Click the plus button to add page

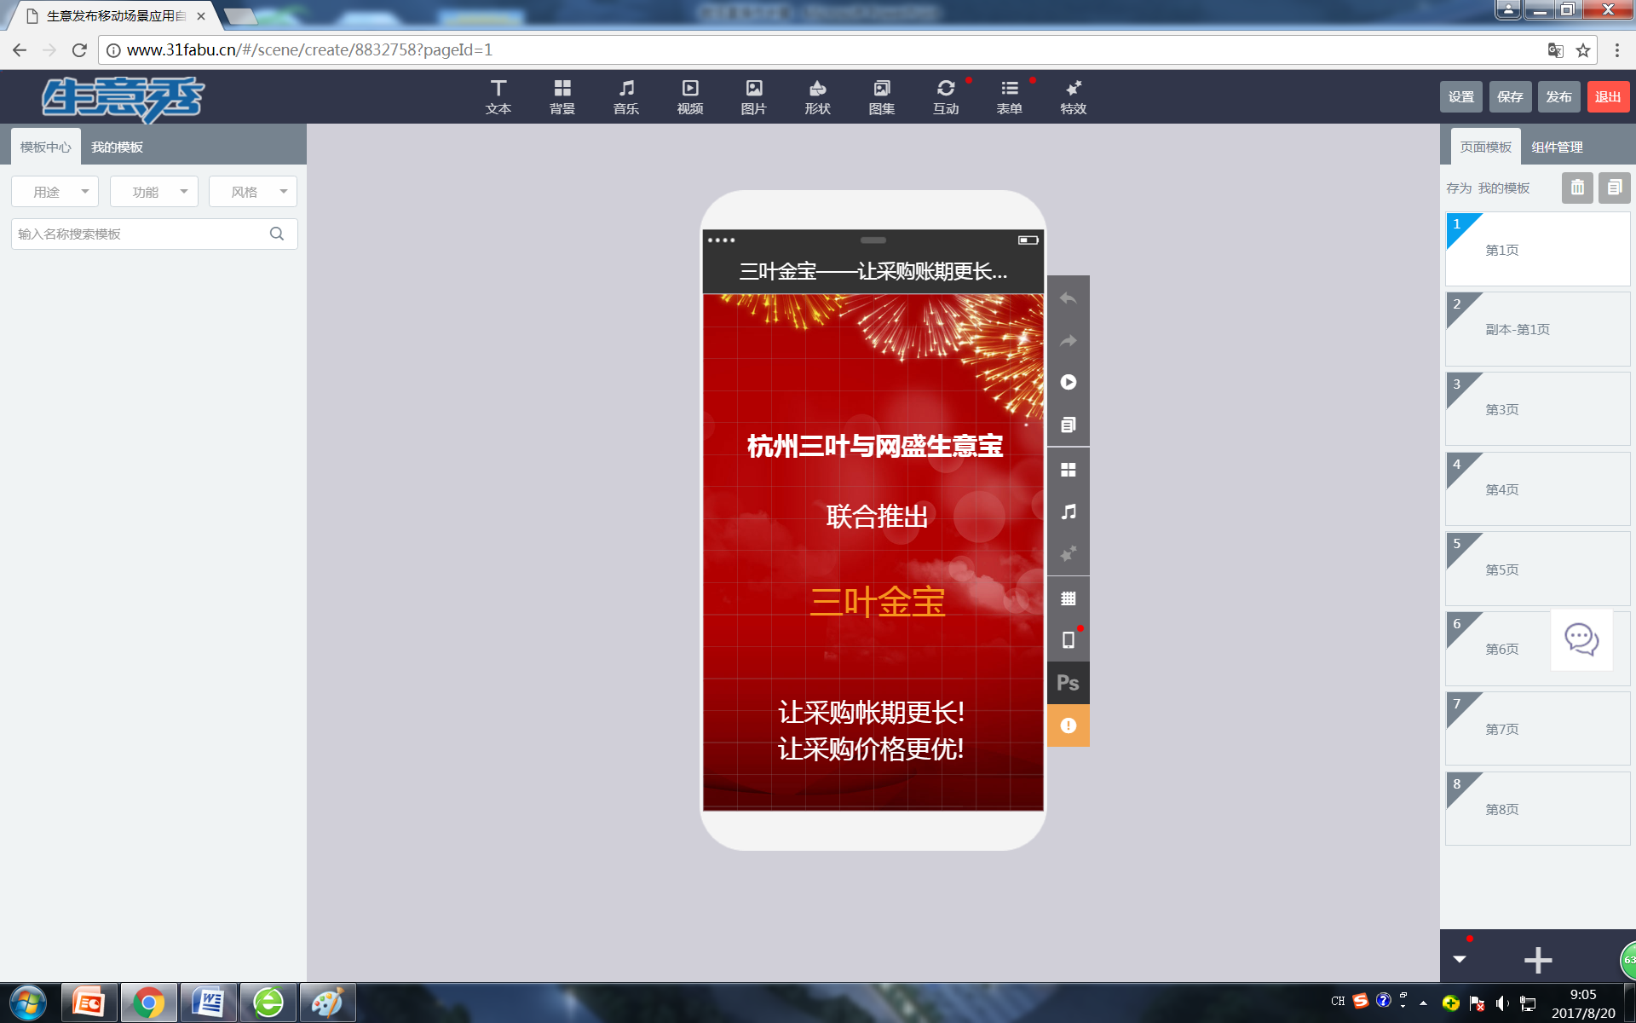(1538, 960)
